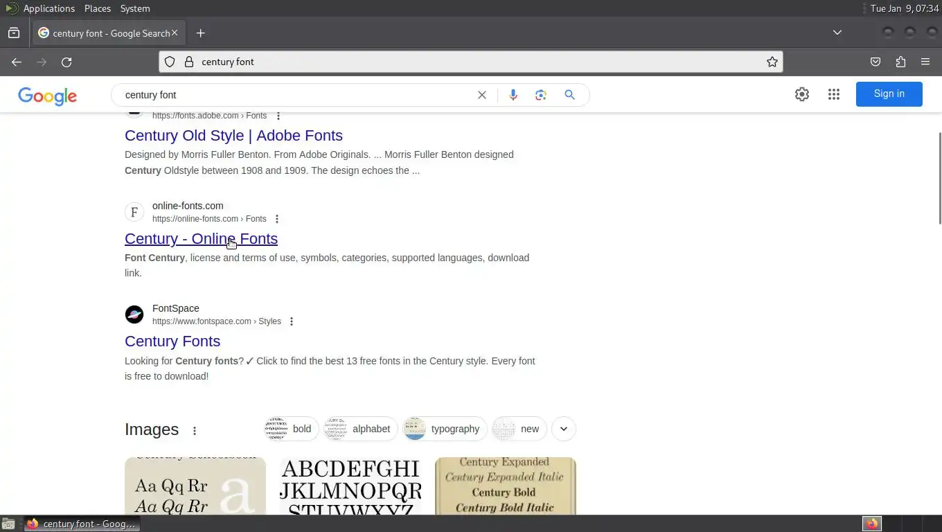Open more options for Adobe Fonts result
942x532 pixels.
pyautogui.click(x=278, y=116)
